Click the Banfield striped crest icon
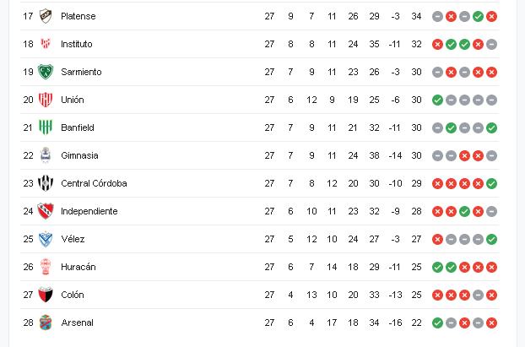The height and width of the screenshot is (347, 525). tap(45, 127)
